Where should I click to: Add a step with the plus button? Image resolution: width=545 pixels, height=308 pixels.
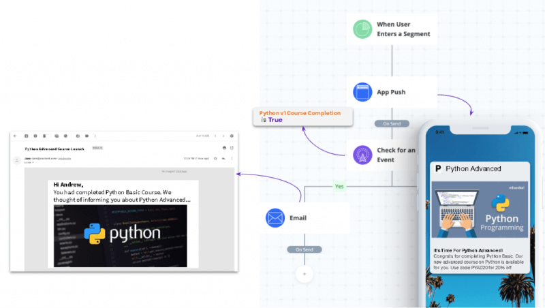304,274
